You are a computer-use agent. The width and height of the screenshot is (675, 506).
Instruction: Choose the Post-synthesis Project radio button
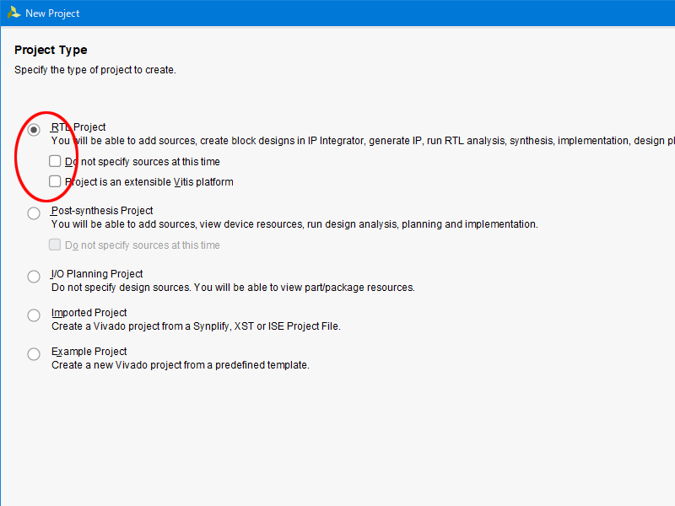(34, 213)
